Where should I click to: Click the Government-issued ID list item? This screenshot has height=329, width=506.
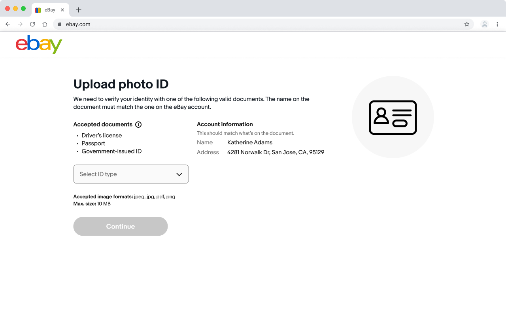pos(111,151)
